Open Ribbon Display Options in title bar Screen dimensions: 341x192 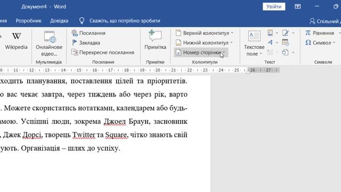pos(298,6)
